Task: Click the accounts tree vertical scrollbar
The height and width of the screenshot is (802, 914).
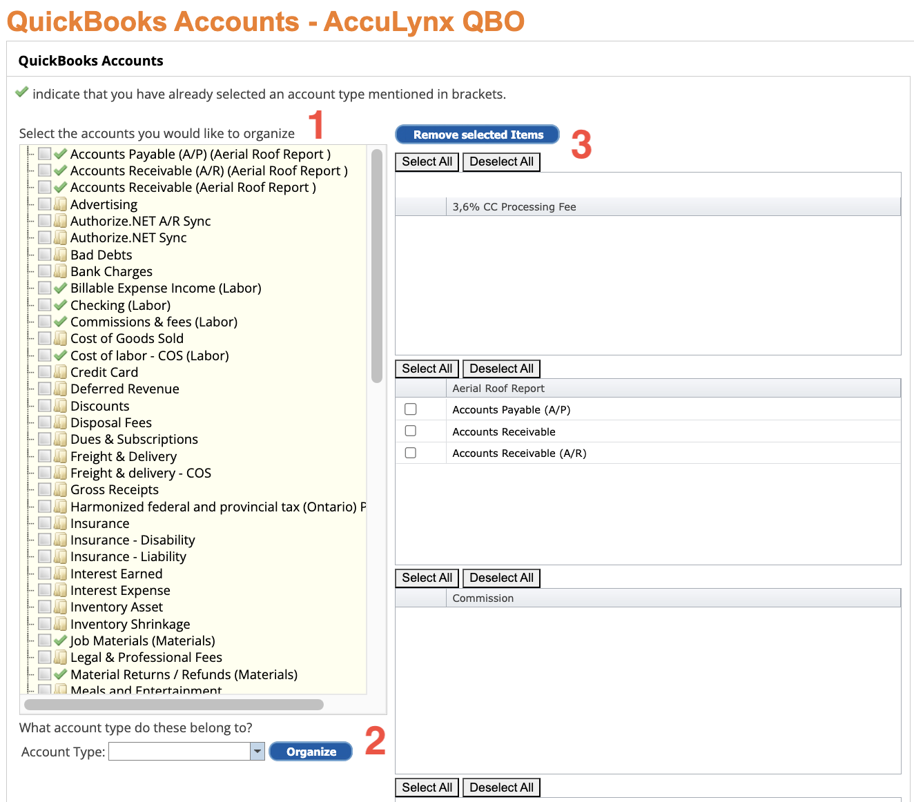Action: pos(377,266)
